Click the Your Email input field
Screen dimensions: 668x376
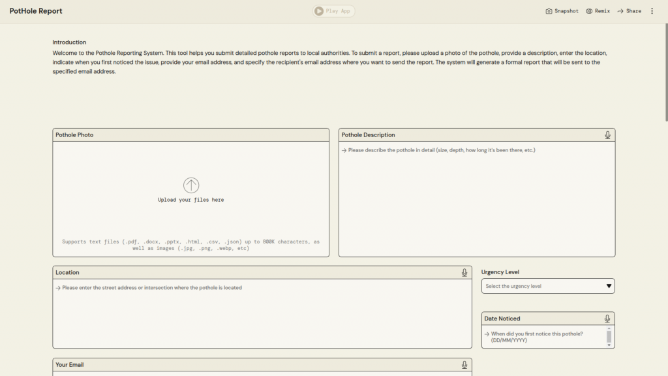262,373
